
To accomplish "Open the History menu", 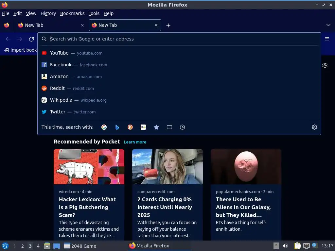I will click(48, 13).
